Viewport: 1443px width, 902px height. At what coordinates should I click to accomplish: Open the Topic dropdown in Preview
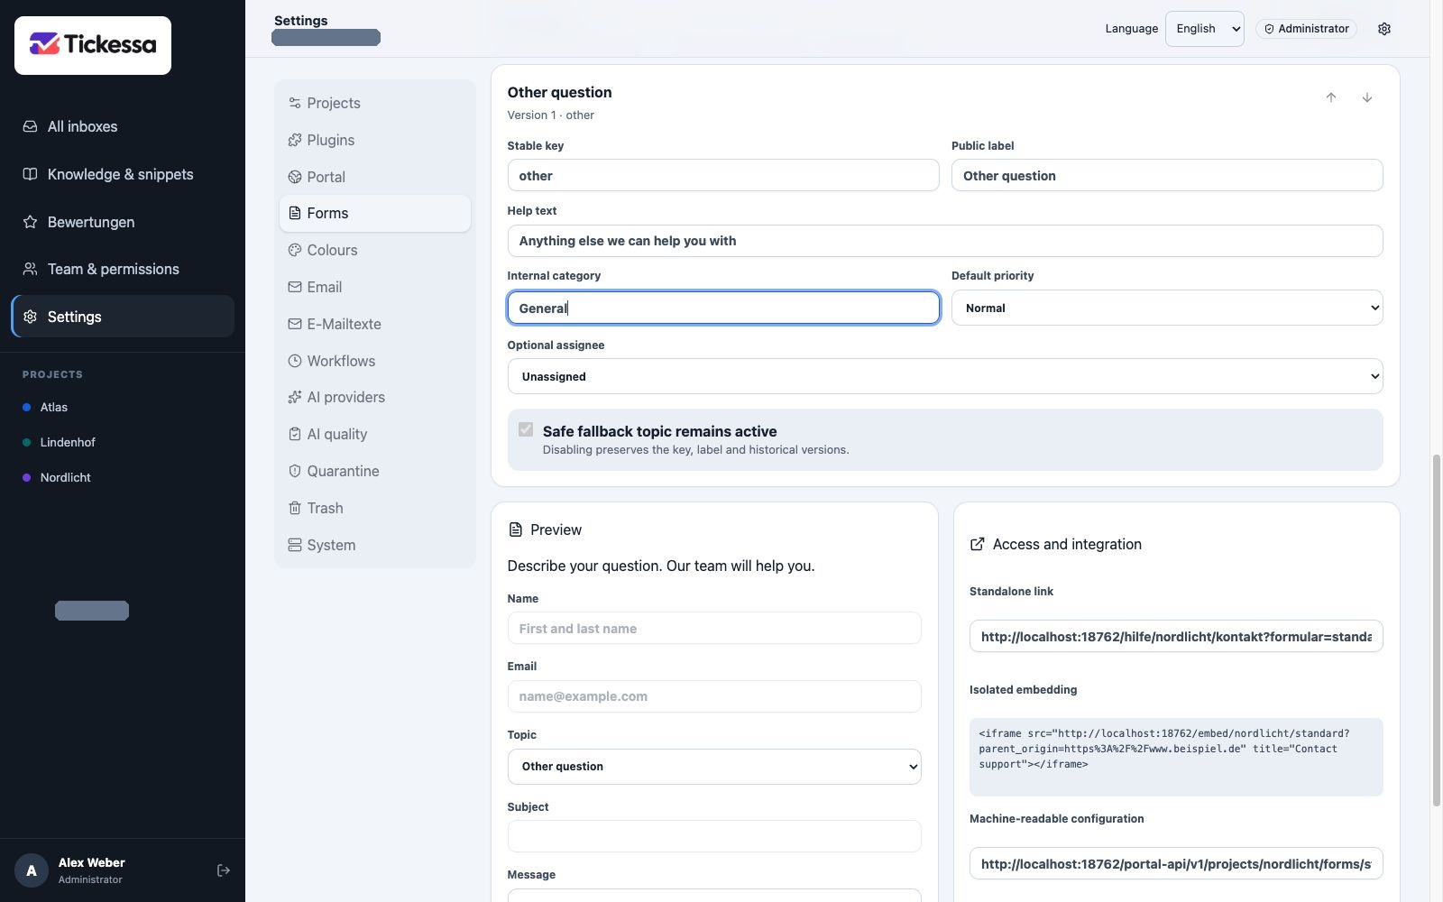(x=714, y=767)
